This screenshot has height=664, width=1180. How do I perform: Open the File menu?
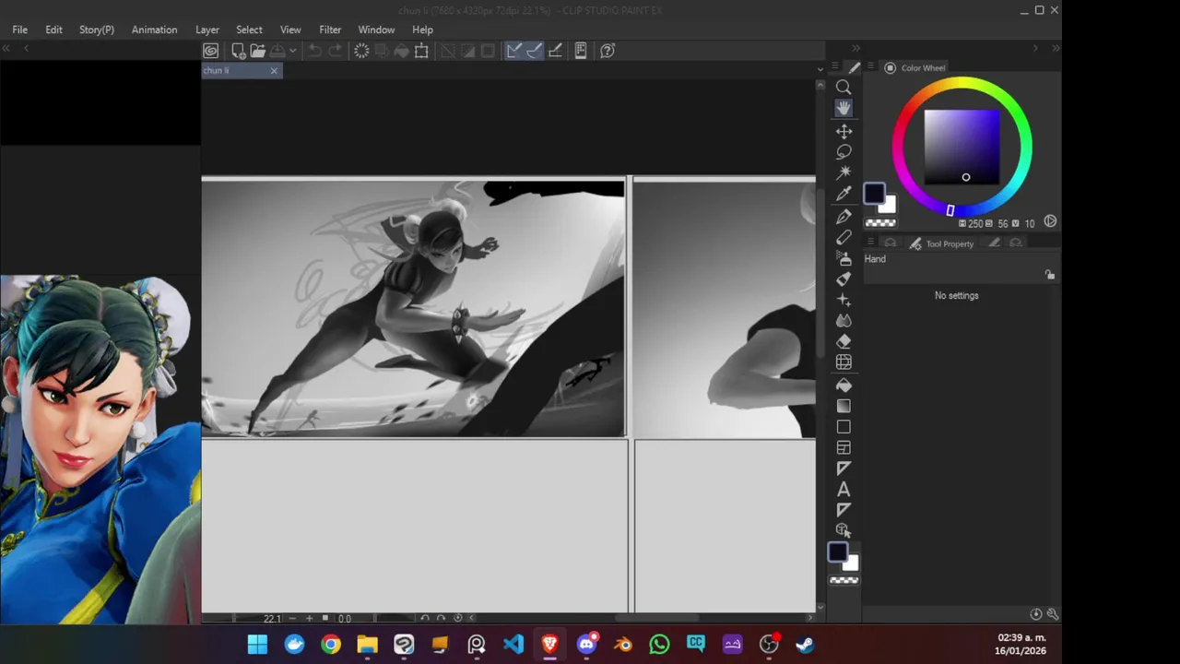coord(20,30)
